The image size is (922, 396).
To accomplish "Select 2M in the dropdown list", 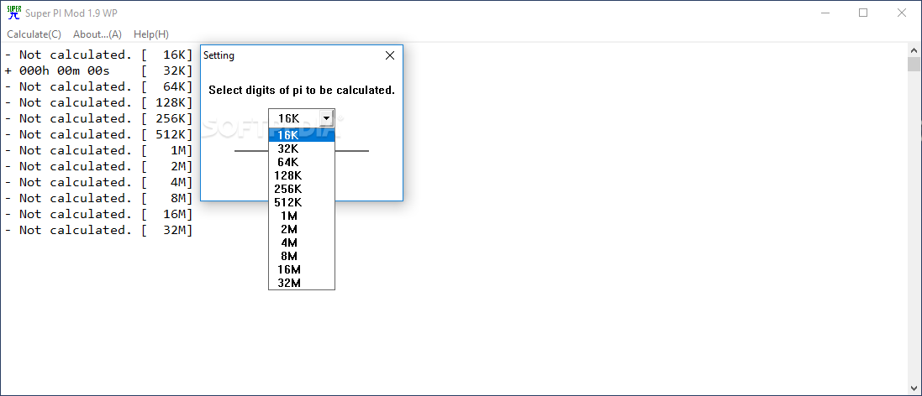I will pyautogui.click(x=302, y=229).
